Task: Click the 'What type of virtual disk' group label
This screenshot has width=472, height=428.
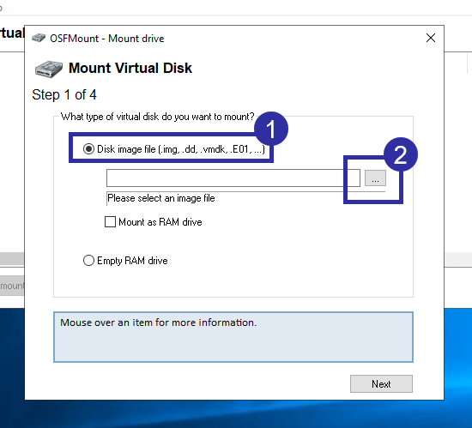Action: 157,117
